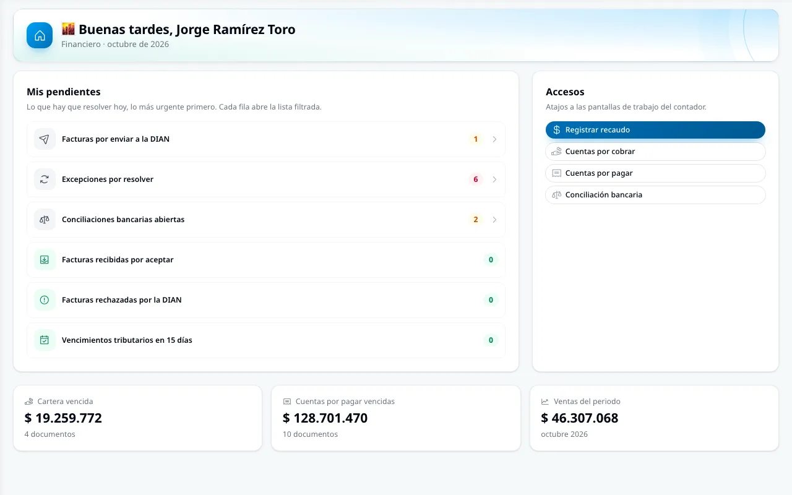Click the amount $ 19.259.772
The image size is (792, 495).
tap(63, 418)
